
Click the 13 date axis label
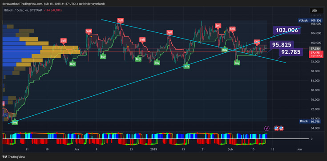183,149
